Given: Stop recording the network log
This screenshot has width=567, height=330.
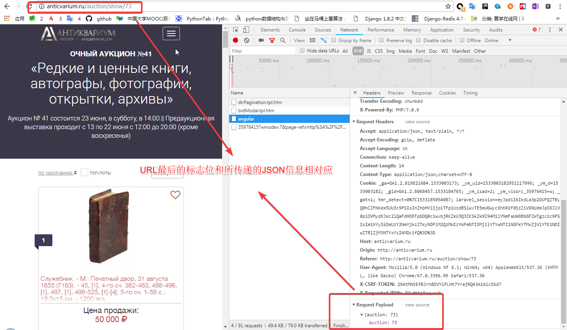Looking at the screenshot, I should coord(235,40).
